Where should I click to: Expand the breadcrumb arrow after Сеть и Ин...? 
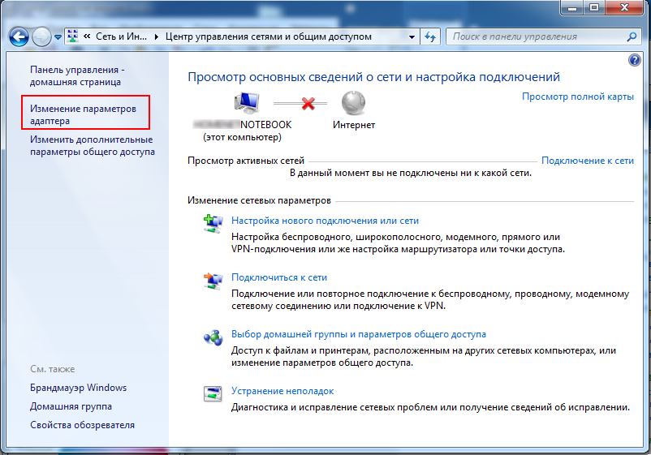tap(157, 37)
